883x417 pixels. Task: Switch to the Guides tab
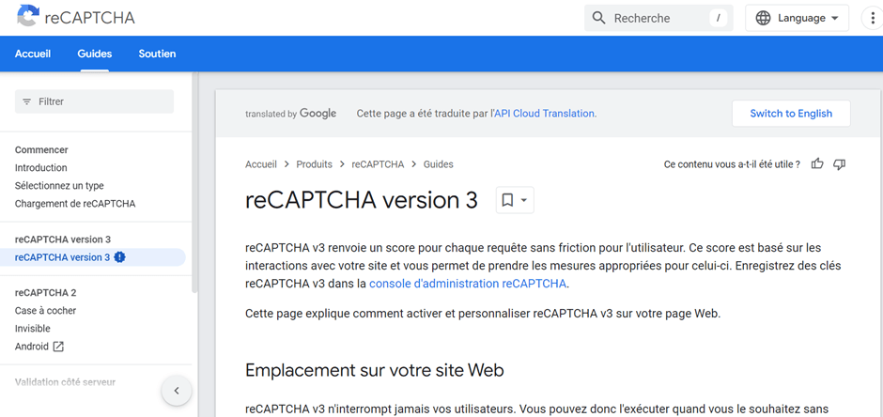tap(95, 54)
